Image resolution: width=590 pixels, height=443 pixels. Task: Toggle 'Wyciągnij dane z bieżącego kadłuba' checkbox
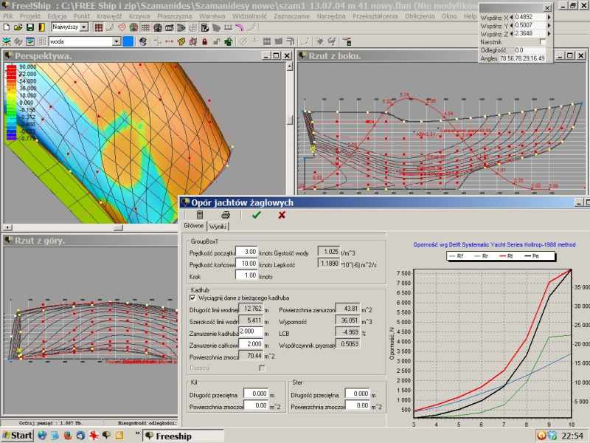192,298
